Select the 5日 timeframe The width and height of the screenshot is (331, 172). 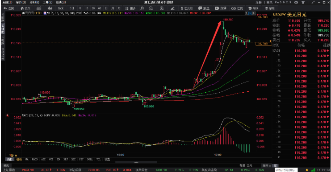[x=72, y=8]
